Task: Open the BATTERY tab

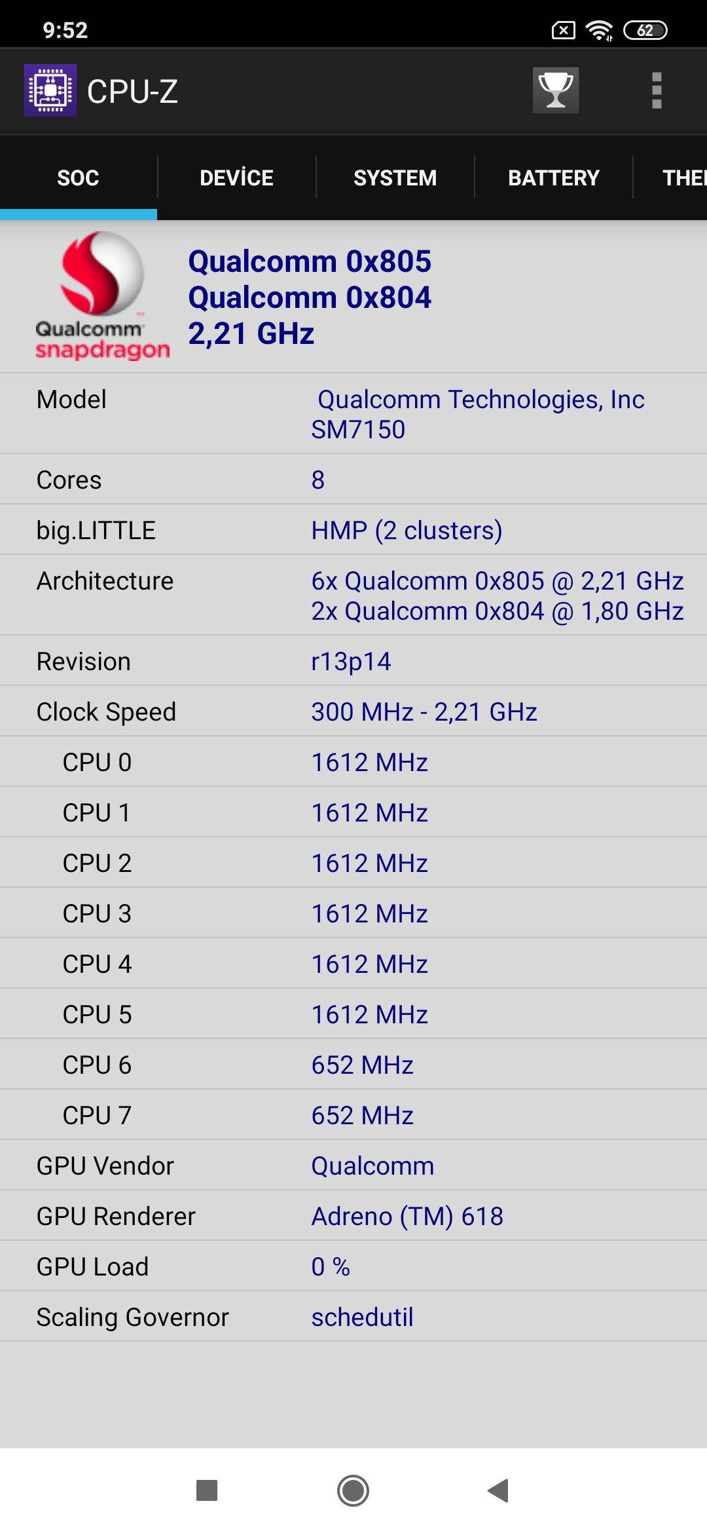Action: [554, 178]
